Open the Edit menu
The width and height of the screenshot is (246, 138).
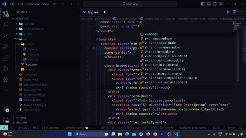tap(20, 4)
